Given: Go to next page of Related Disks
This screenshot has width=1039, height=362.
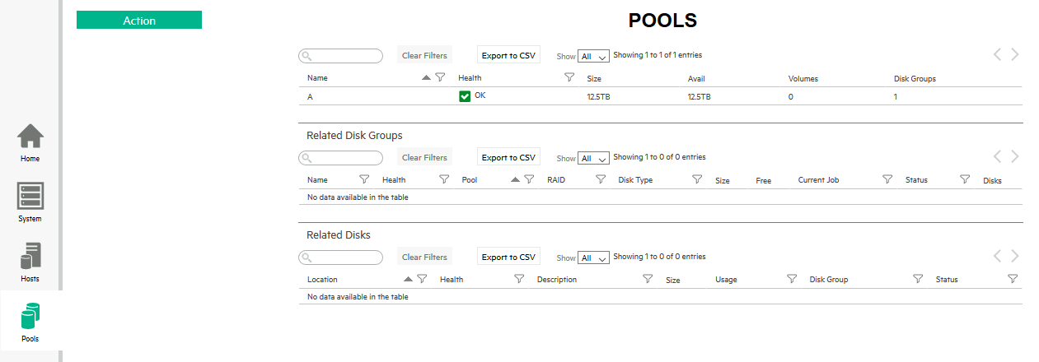Looking at the screenshot, I should 1015,256.
